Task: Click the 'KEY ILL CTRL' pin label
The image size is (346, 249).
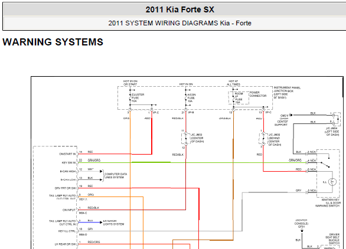Action: pos(67,231)
